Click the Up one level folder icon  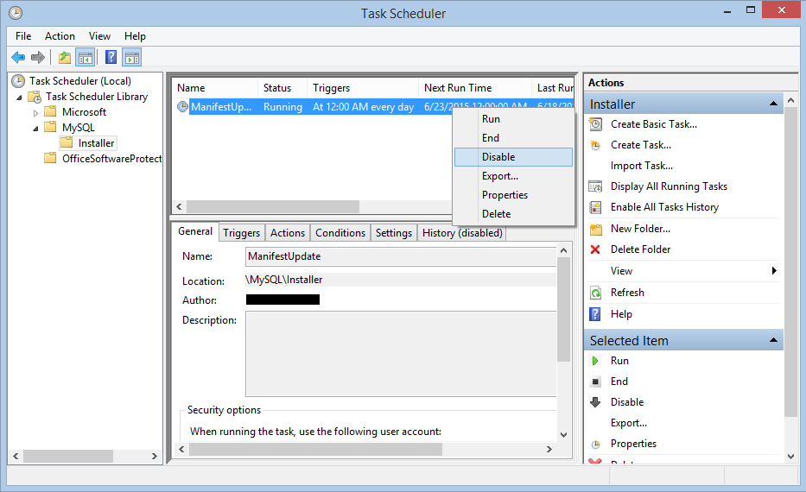point(64,57)
